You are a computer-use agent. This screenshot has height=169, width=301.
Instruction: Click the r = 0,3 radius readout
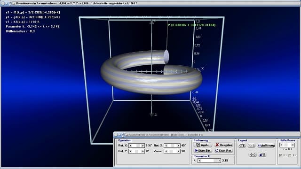287,149
